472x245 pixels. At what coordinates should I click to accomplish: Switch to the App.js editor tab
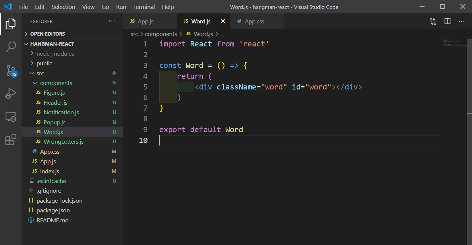[x=150, y=21]
